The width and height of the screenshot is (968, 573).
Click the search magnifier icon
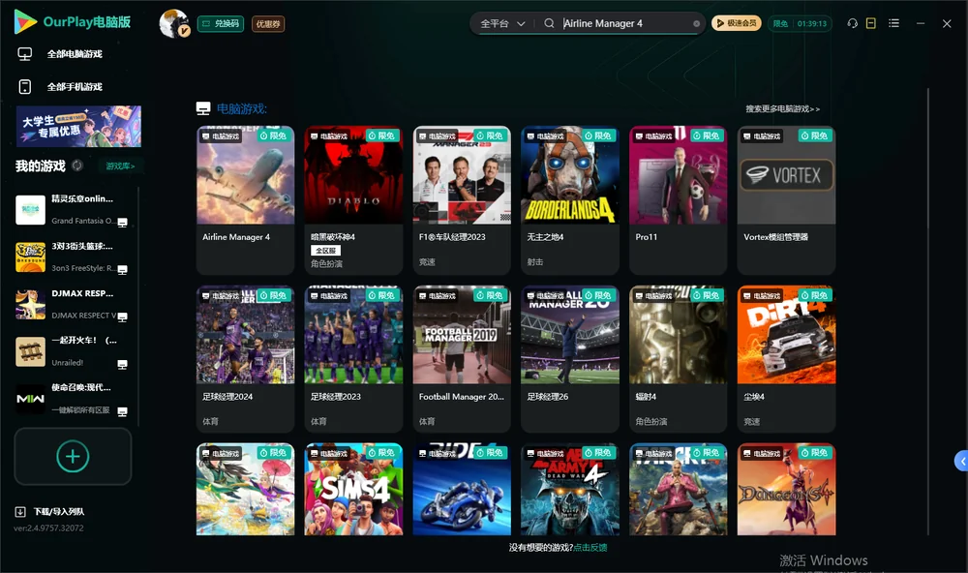click(549, 23)
